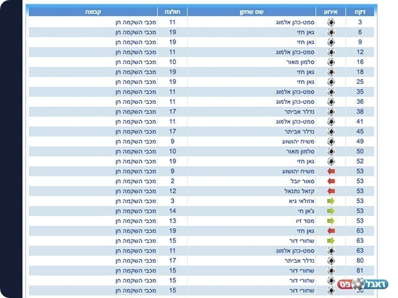Click the goal ball icon at minute 80
This screenshot has width=398, height=298.
pyautogui.click(x=331, y=260)
